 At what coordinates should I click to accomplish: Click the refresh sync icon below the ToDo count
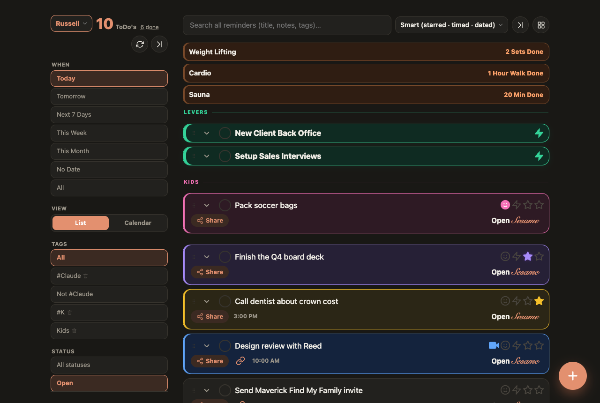pyautogui.click(x=140, y=44)
